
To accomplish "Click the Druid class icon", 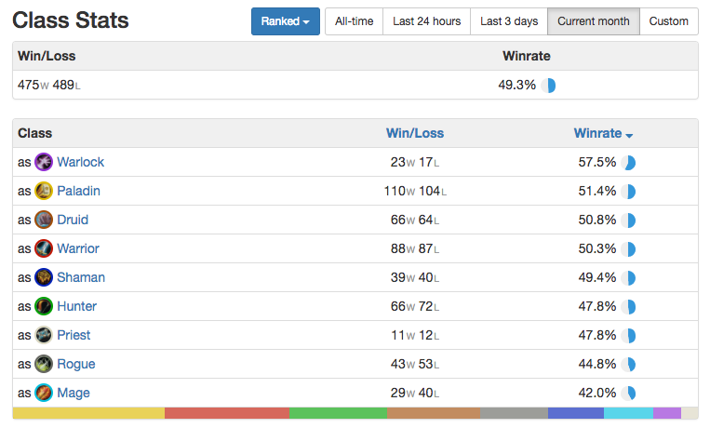I will point(44,221).
